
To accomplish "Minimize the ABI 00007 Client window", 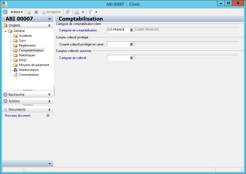I will 221,3.
